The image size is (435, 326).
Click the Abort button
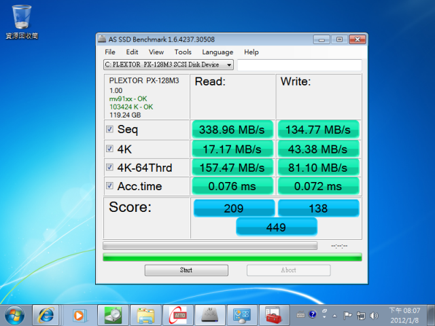288,270
